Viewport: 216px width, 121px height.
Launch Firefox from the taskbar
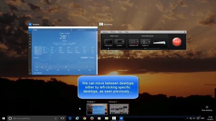[92, 118]
